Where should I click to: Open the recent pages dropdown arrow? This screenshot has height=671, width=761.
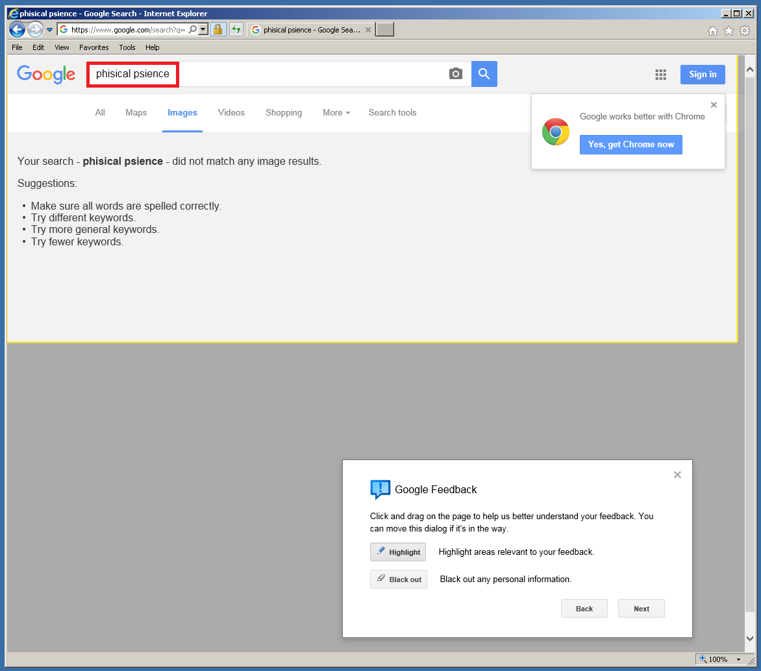[x=49, y=30]
